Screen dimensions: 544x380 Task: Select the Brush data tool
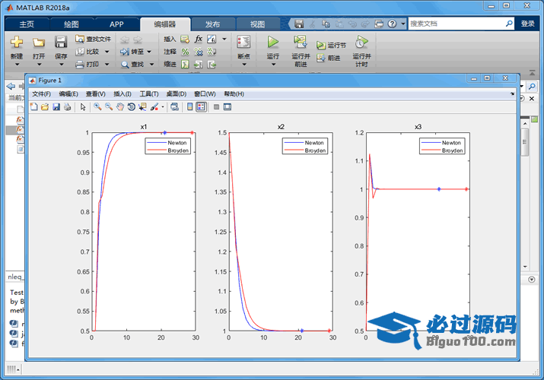click(154, 106)
